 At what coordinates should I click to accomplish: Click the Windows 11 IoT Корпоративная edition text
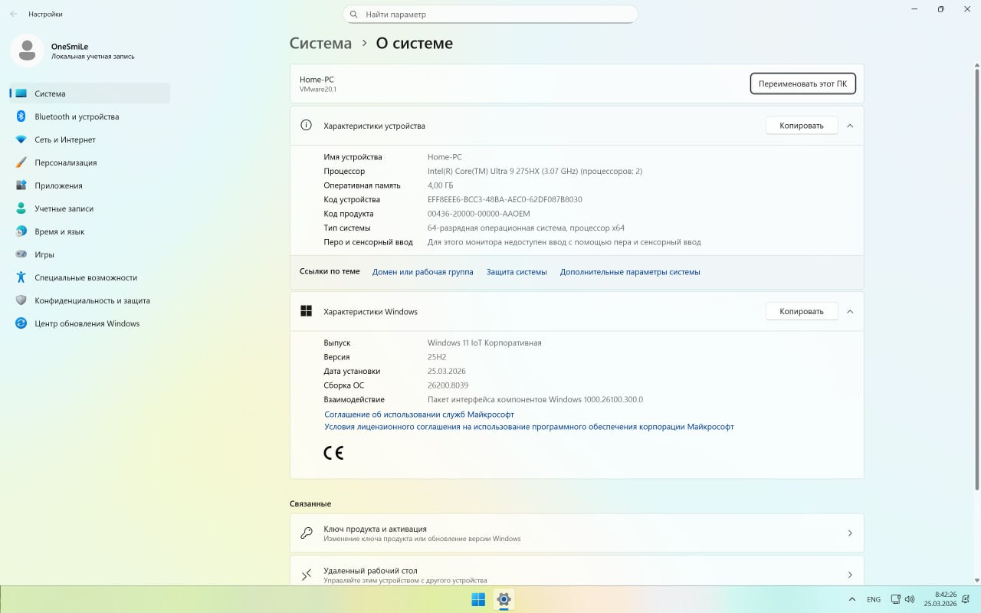click(484, 343)
